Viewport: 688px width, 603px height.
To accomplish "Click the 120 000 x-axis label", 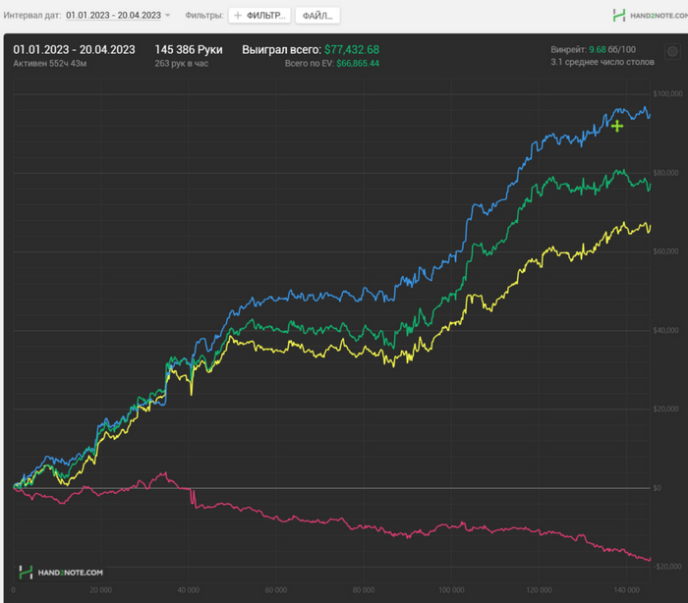I will 540,590.
